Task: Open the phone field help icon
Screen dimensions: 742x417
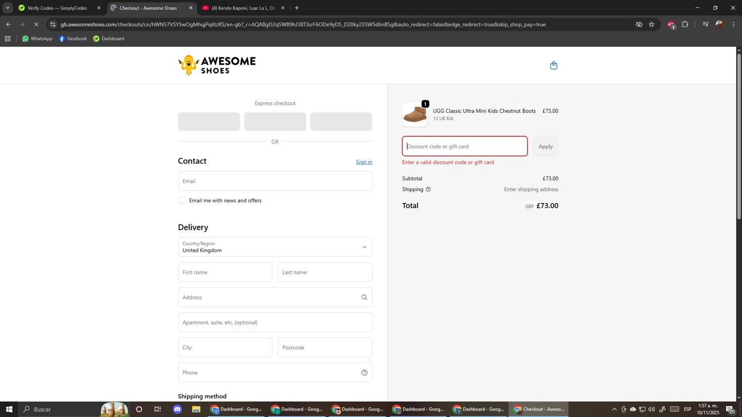Action: click(364, 373)
